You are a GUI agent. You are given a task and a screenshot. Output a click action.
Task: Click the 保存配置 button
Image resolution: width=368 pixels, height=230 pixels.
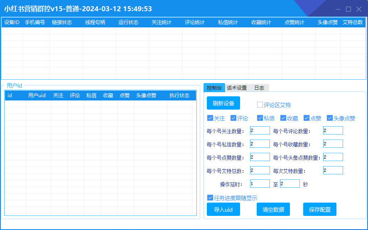pyautogui.click(x=320, y=210)
